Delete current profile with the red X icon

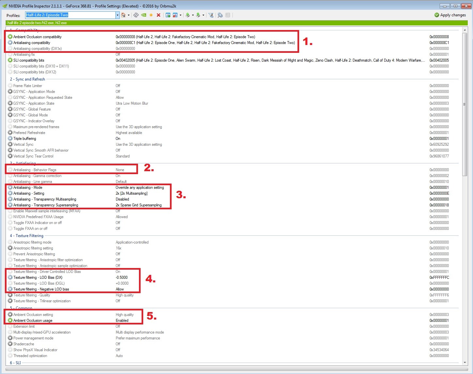pyautogui.click(x=159, y=15)
